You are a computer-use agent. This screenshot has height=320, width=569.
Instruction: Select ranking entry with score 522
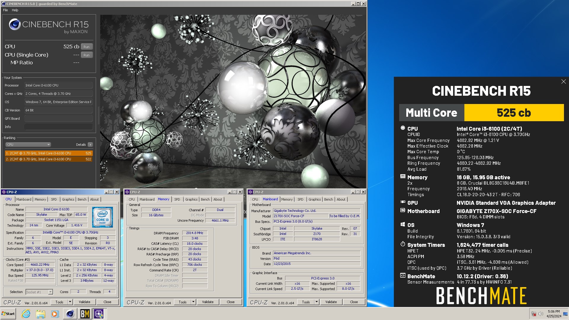coord(49,159)
